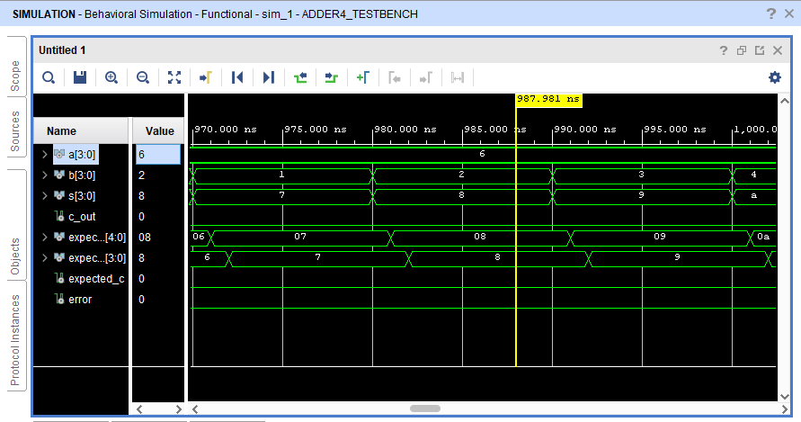Open the waveform Search tool
Viewport: 801px width, 422px height.
click(x=49, y=77)
